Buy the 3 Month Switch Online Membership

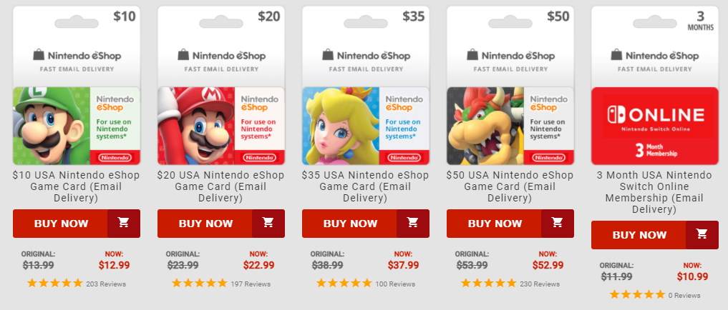point(639,234)
